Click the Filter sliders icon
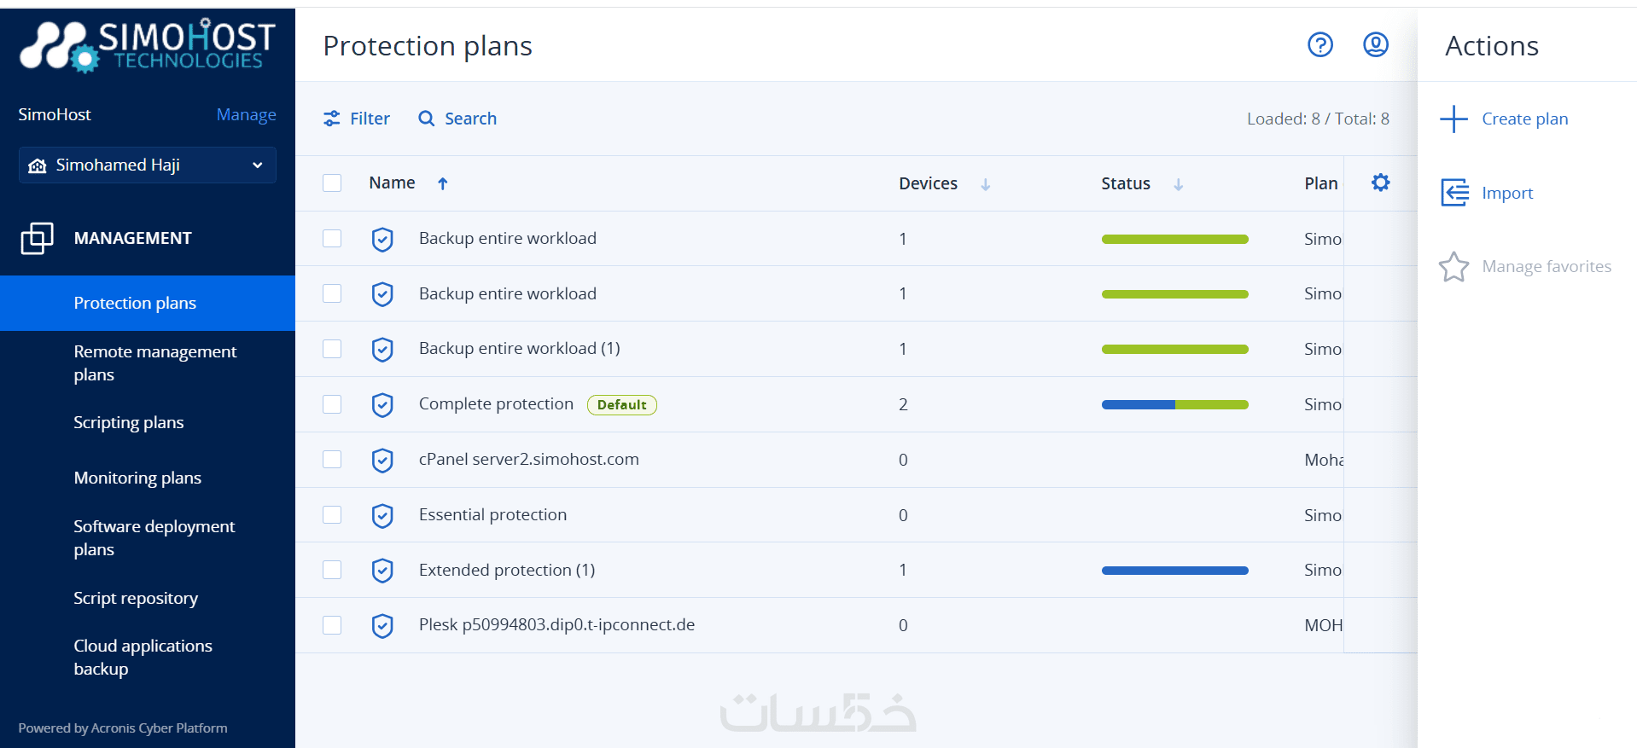The height and width of the screenshot is (748, 1637). pos(332,119)
